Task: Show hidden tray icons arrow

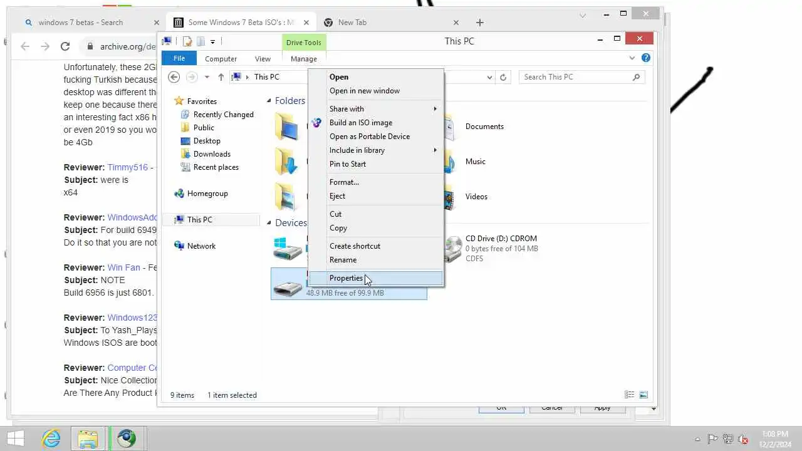Action: pyautogui.click(x=697, y=439)
